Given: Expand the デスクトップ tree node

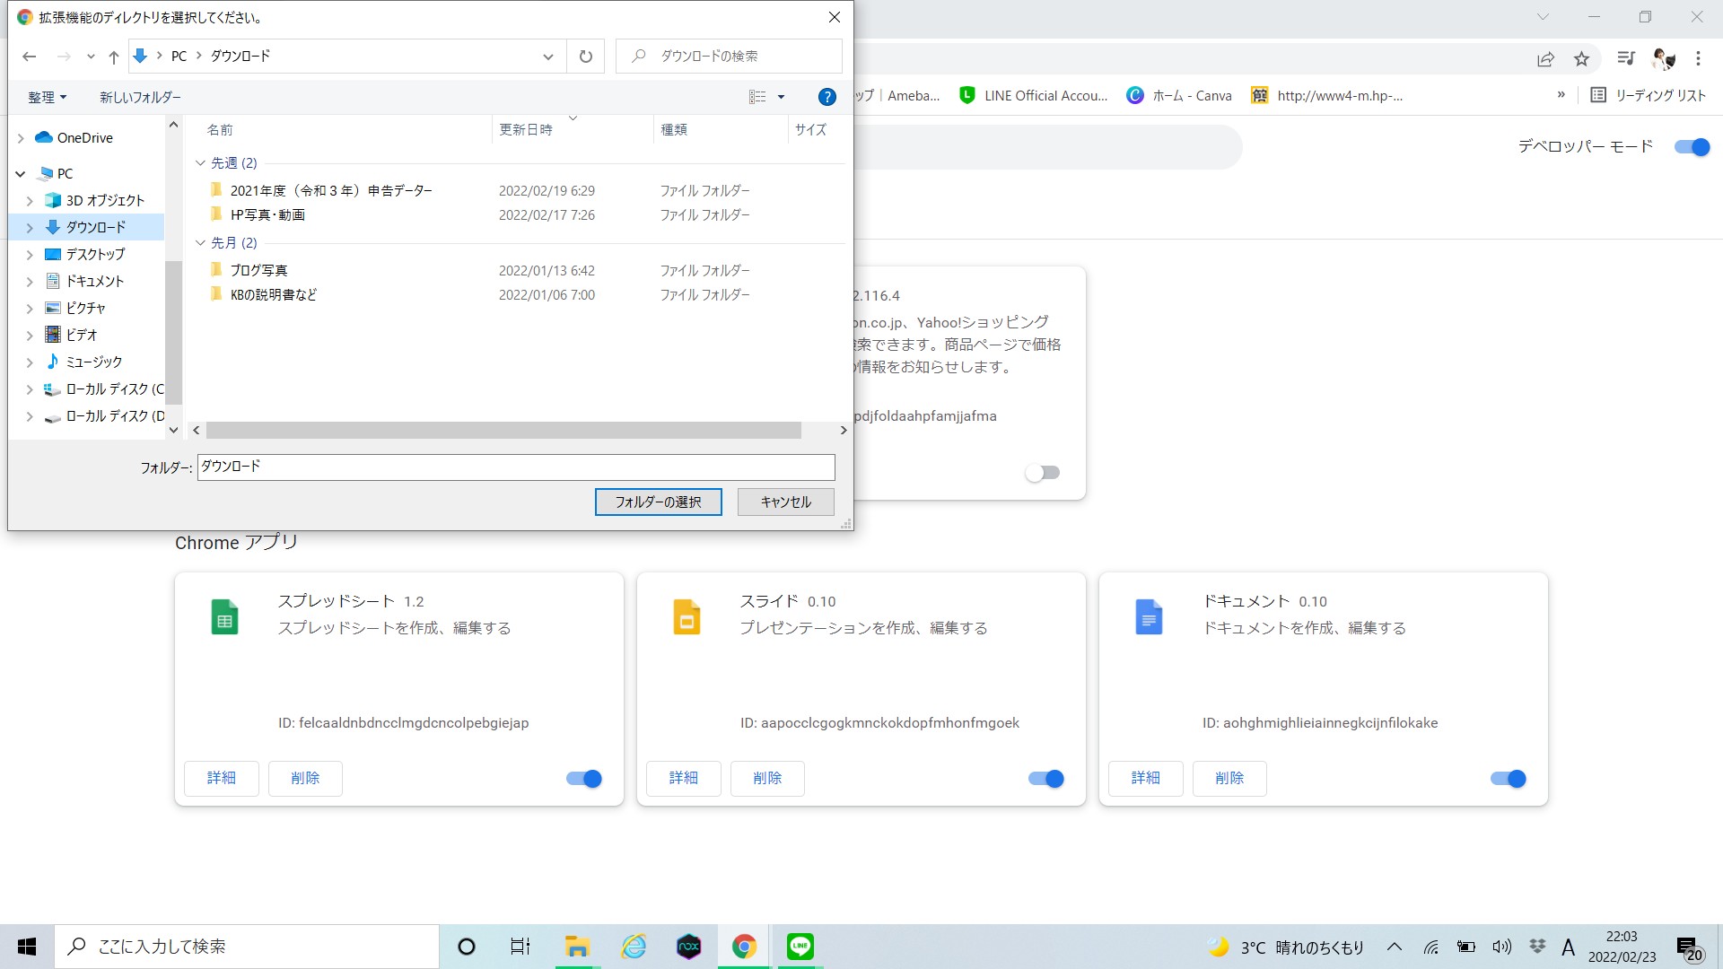Looking at the screenshot, I should 30,255.
